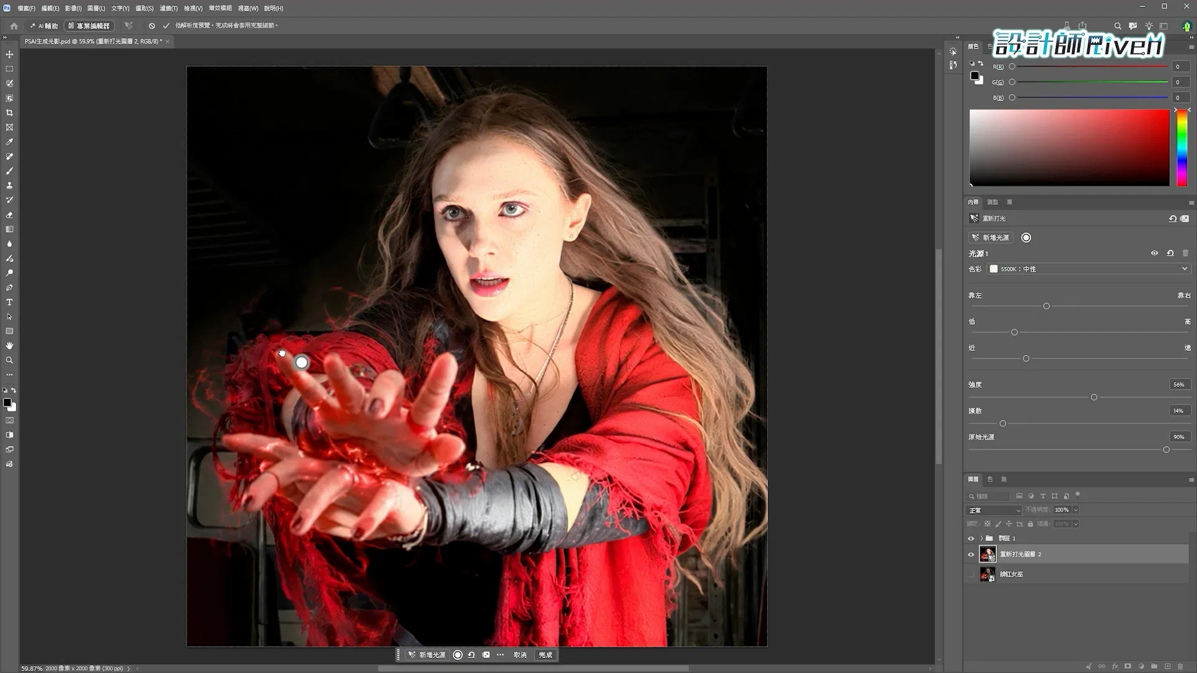Create new group folder icon in Layers
The height and width of the screenshot is (673, 1197).
pos(1154,666)
